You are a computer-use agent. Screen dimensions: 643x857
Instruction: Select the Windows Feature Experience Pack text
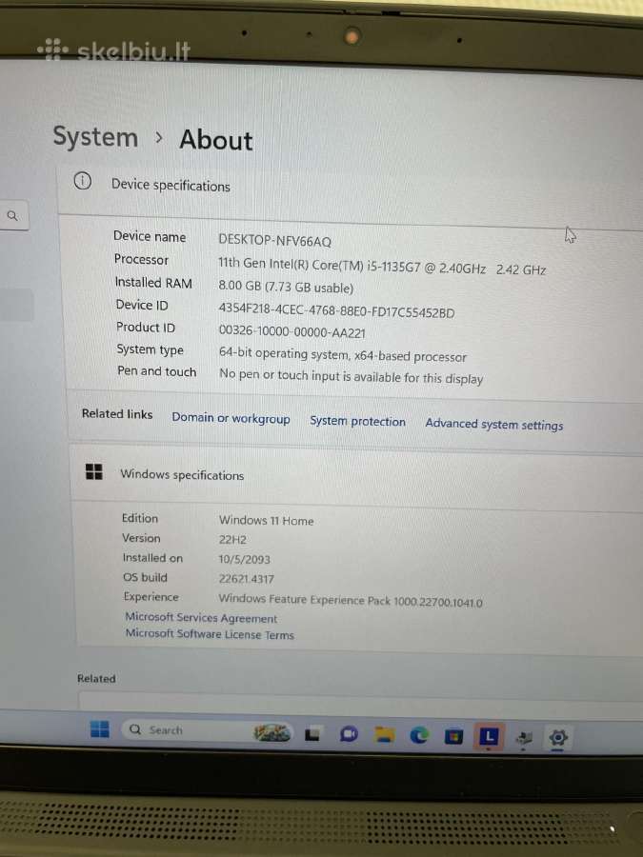(351, 600)
